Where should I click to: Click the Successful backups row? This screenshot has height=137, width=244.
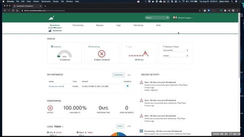click(176, 50)
